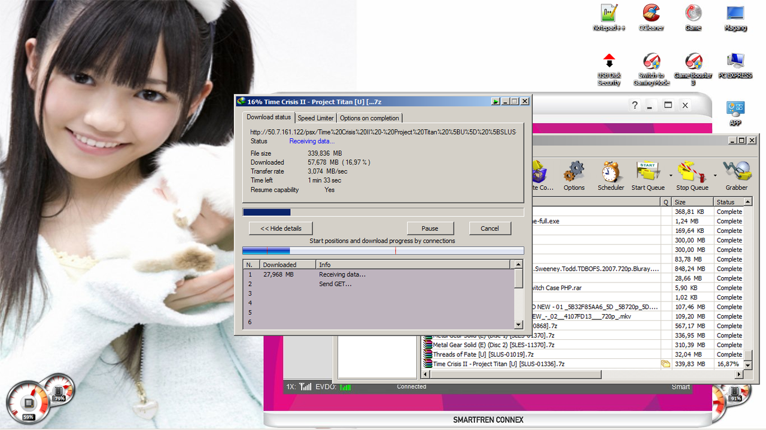Click the IDM file list vertical scrollbar down arrow
766x430 pixels.
(x=748, y=365)
